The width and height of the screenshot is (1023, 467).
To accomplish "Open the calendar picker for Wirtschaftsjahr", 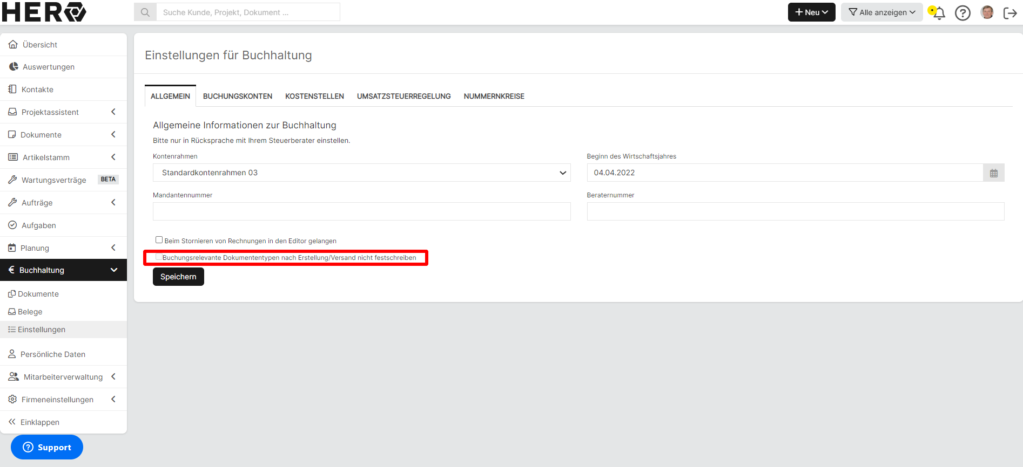I will (994, 173).
